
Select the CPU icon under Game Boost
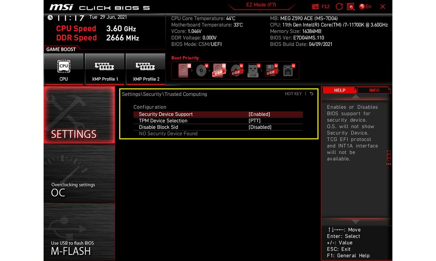64,69
